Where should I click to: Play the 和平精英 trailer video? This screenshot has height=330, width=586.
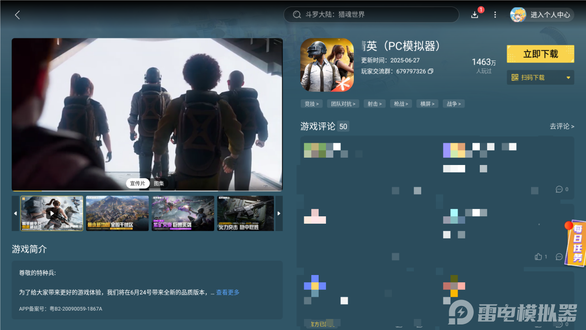pos(52,213)
